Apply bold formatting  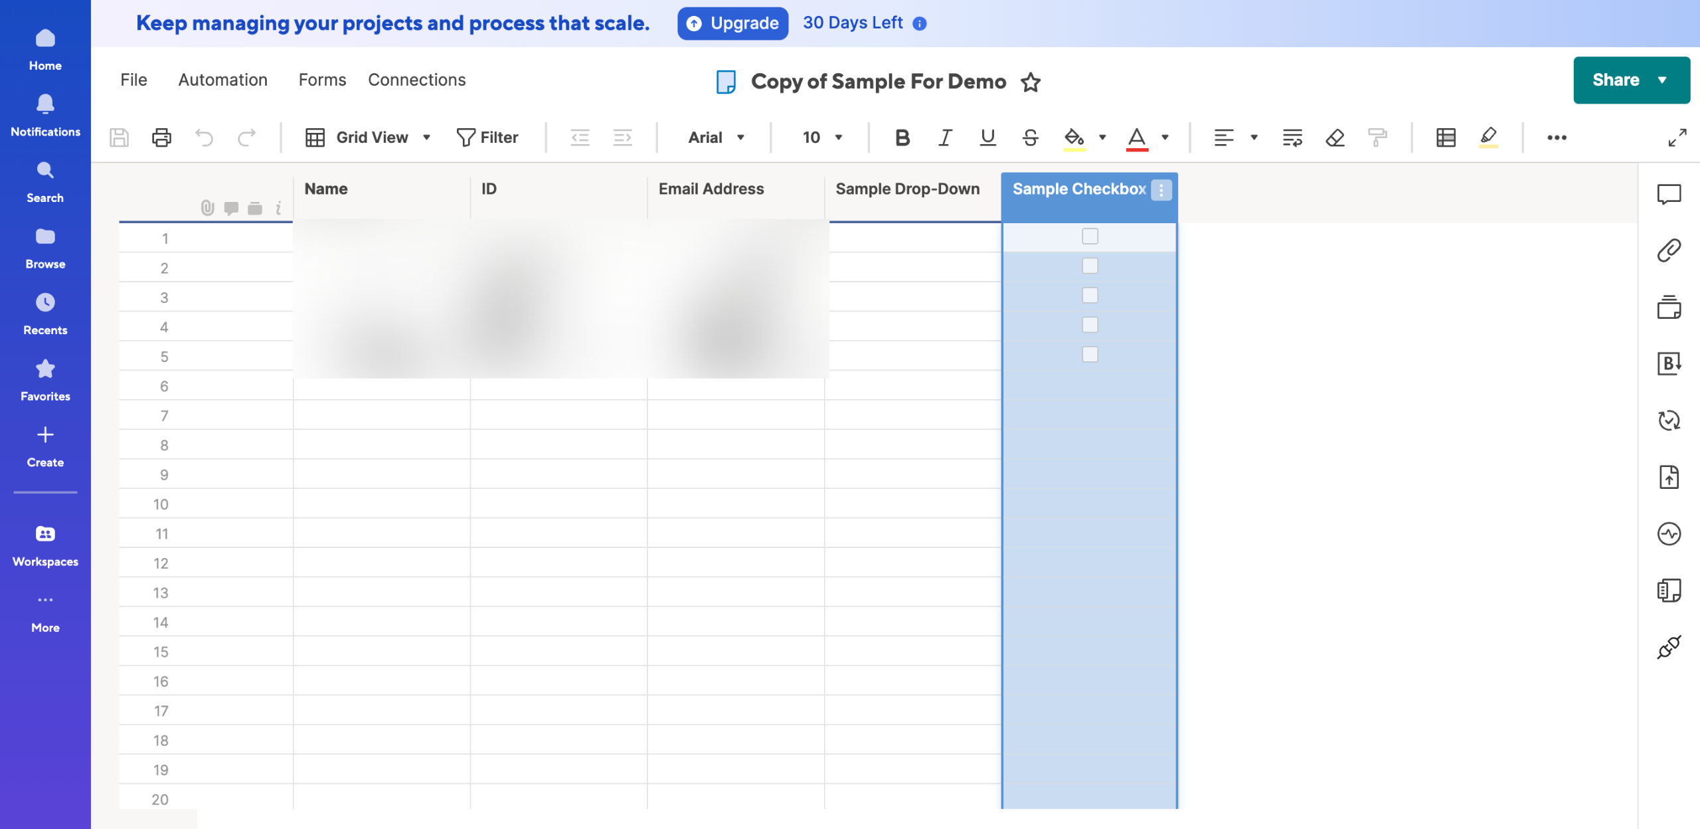click(x=902, y=138)
